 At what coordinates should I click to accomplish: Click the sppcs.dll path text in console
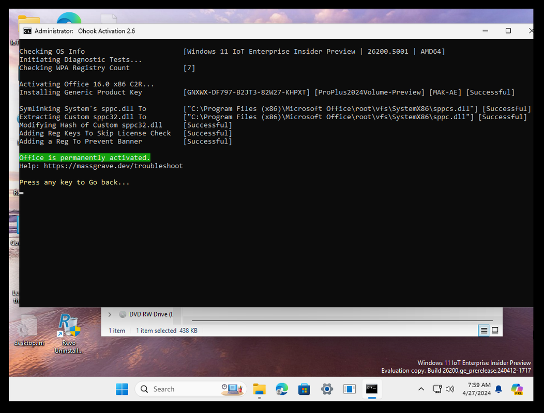click(x=330, y=109)
